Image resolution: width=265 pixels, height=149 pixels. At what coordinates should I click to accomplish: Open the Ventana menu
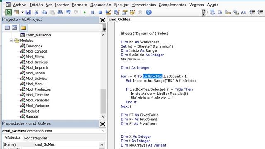[x=197, y=5]
